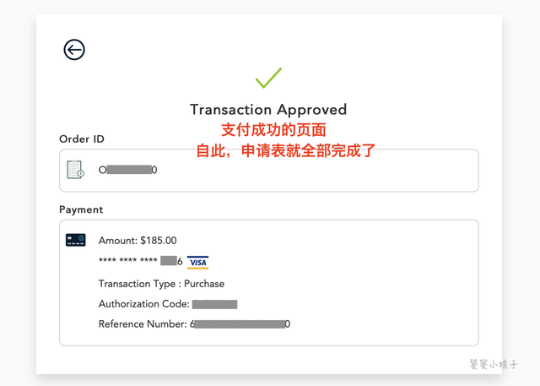This screenshot has height=386, width=540.
Task: Click the redacted authorization code value
Action: point(214,304)
